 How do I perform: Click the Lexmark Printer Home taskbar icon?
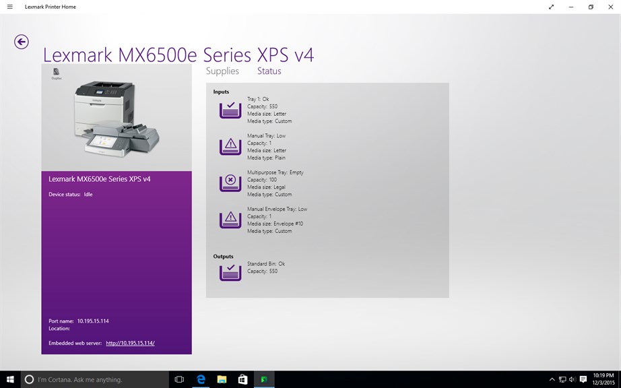click(264, 379)
